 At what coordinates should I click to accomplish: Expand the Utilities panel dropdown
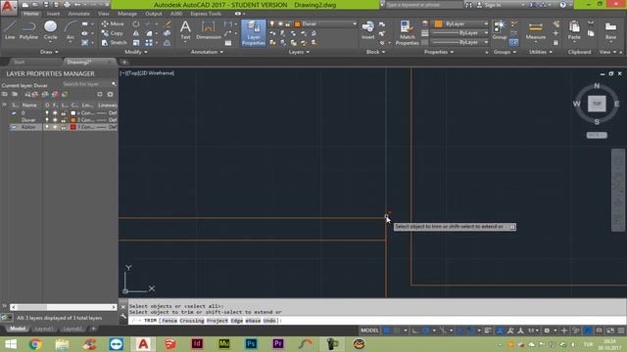coord(541,52)
